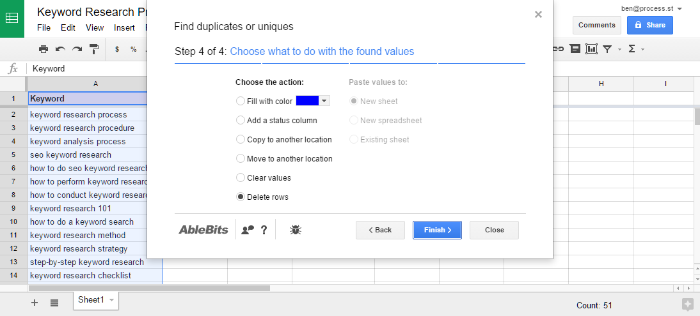Click the Finish button
This screenshot has height=316, width=700.
tap(437, 230)
